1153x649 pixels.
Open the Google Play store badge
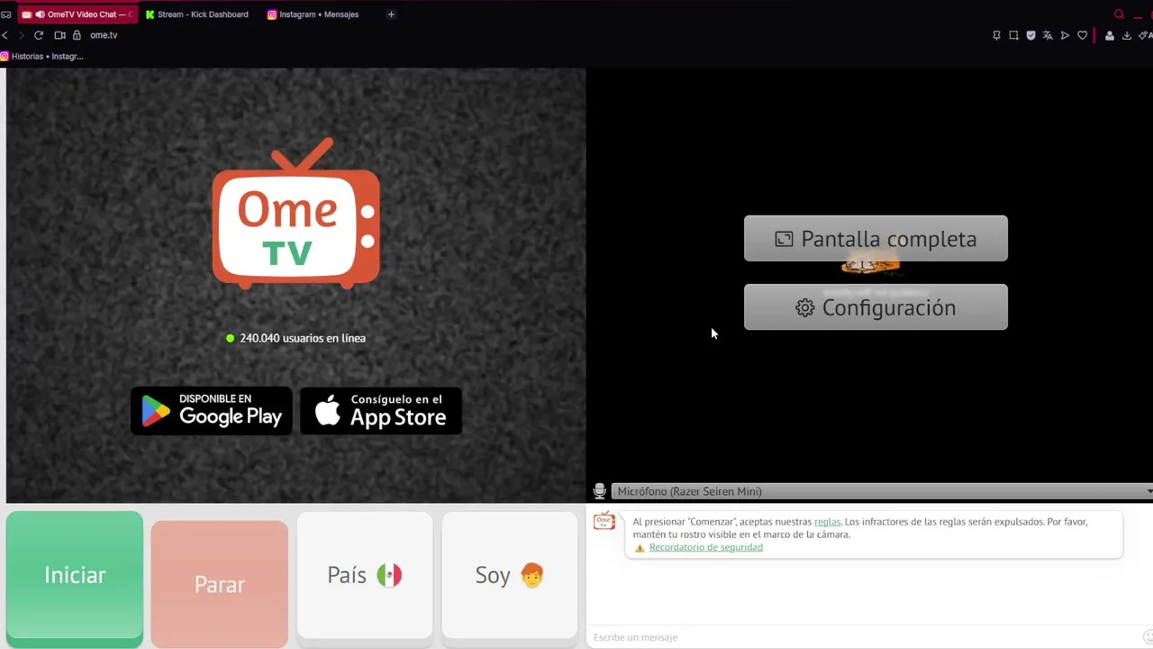tap(212, 411)
